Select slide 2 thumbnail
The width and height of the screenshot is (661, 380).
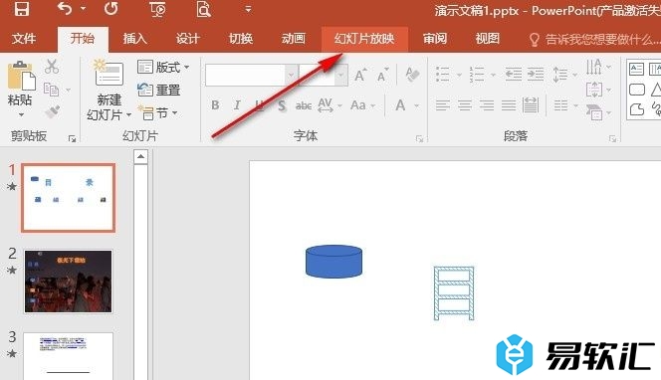[x=69, y=282]
